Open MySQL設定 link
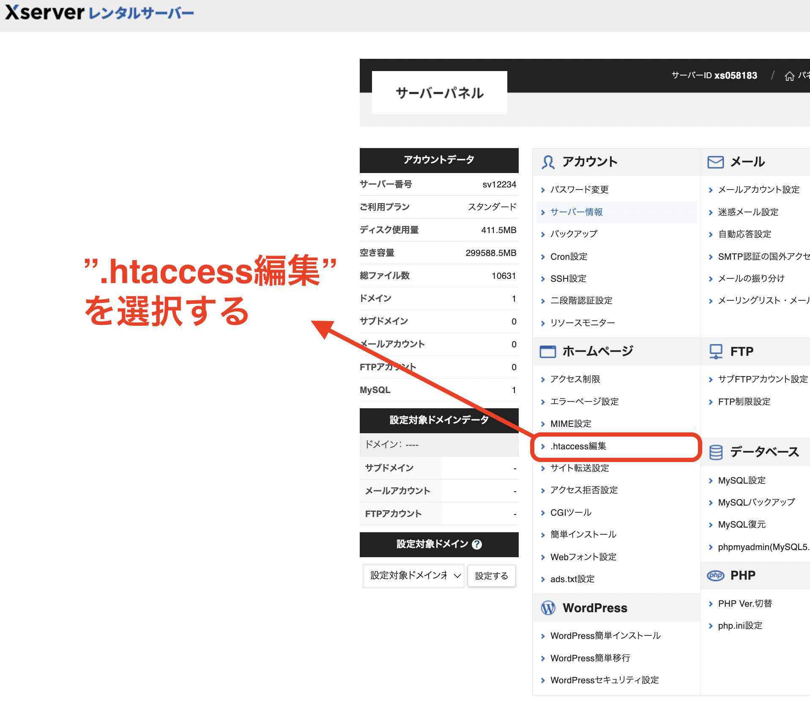Viewport: 810px width, 704px height. pyautogui.click(x=742, y=480)
